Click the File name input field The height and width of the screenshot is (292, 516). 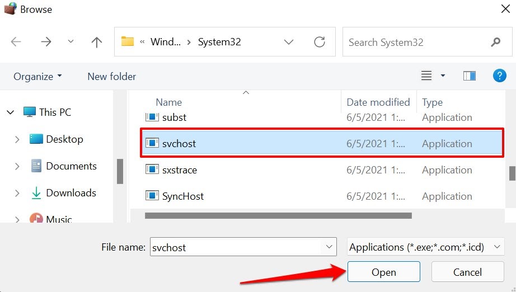[x=235, y=247]
